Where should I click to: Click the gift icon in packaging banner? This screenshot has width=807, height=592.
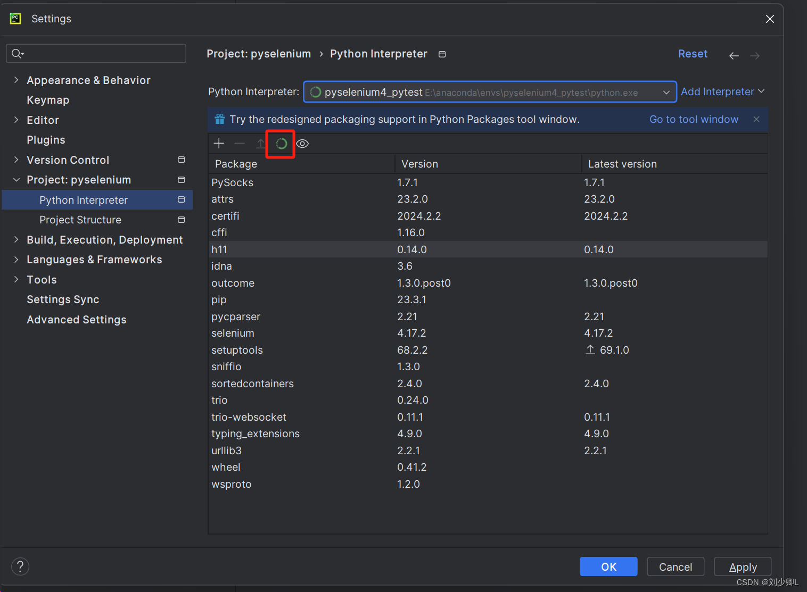(x=220, y=119)
